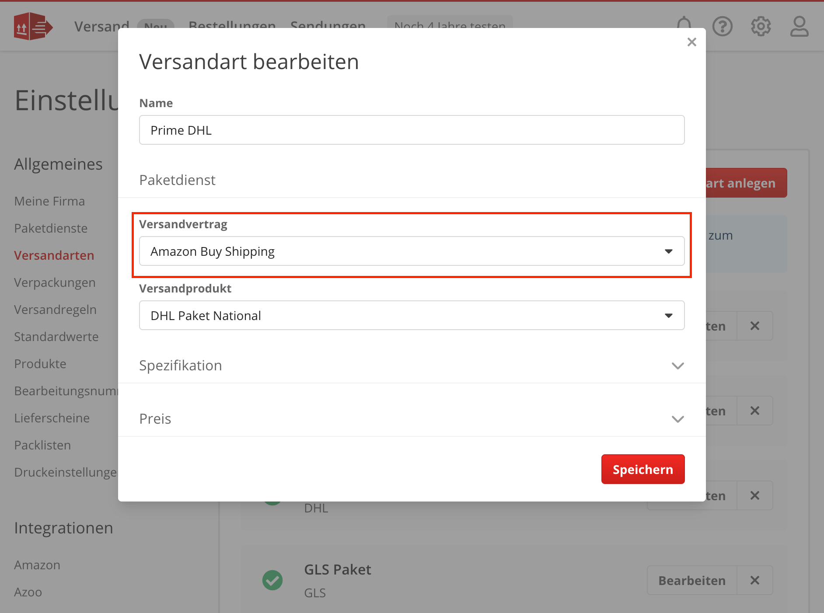Expand the Preis section
Image resolution: width=824 pixels, height=613 pixels.
tap(412, 419)
